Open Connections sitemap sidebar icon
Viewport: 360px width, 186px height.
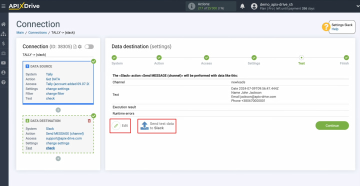click(3, 34)
